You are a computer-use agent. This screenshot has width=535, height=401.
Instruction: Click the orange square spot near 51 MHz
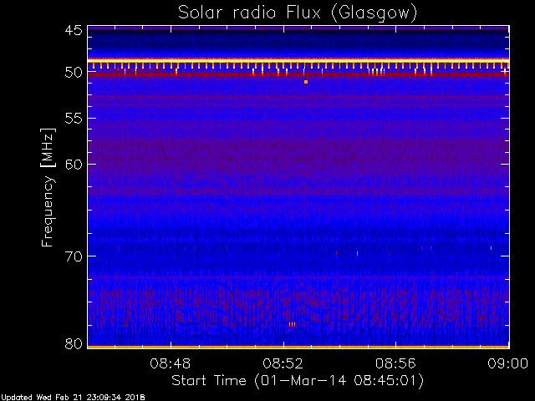pyautogui.click(x=306, y=82)
